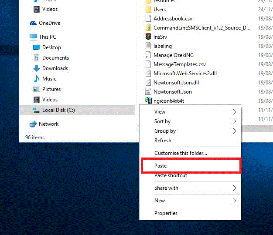273x235 pixels.
Task: Select Desktop in the navigation tree
Action: tap(51, 47)
